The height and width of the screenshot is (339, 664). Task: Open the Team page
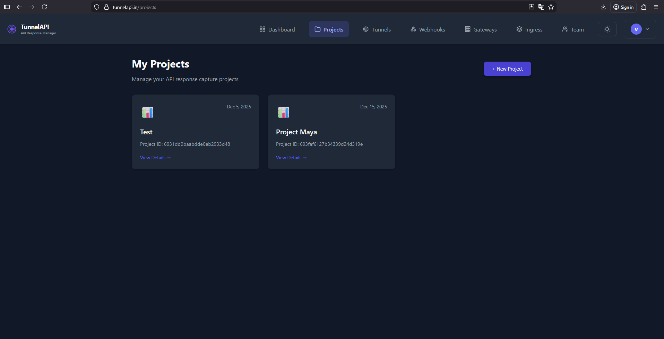tap(573, 29)
